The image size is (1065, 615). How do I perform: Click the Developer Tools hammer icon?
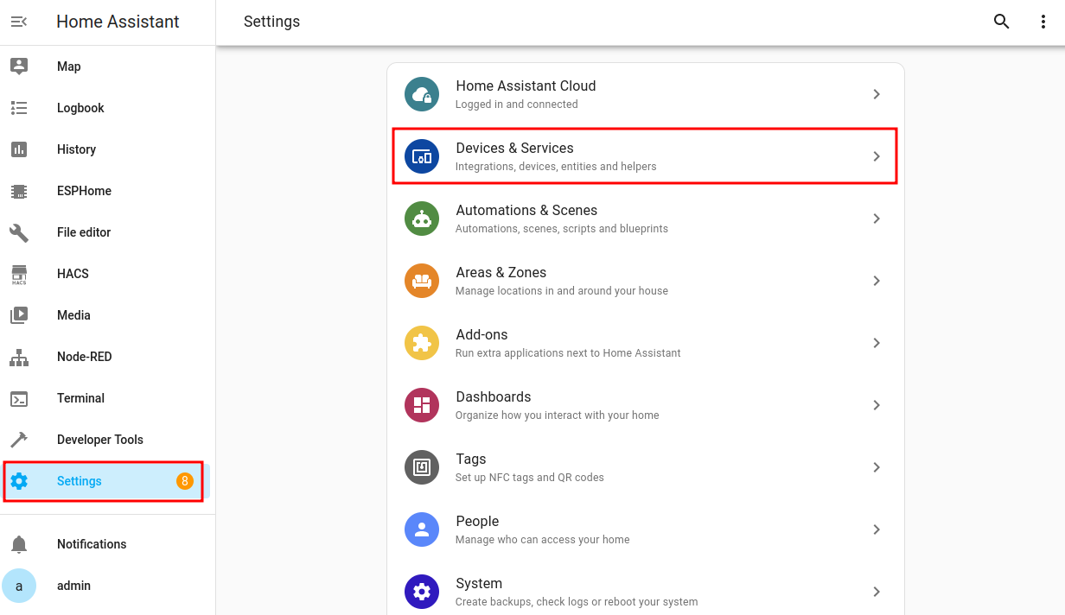coord(19,440)
